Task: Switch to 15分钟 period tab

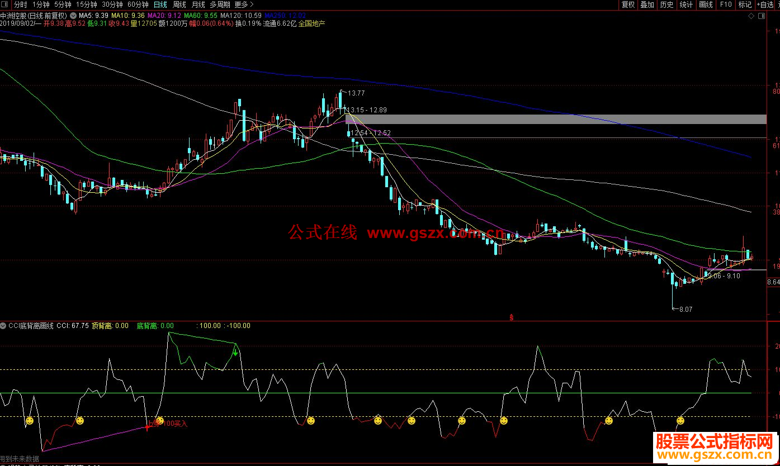Action: tap(87, 4)
